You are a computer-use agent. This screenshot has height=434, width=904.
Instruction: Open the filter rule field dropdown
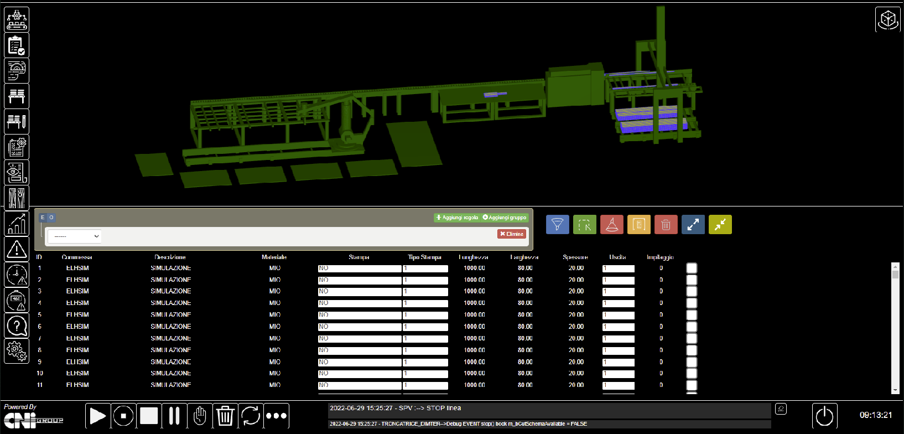tap(74, 236)
